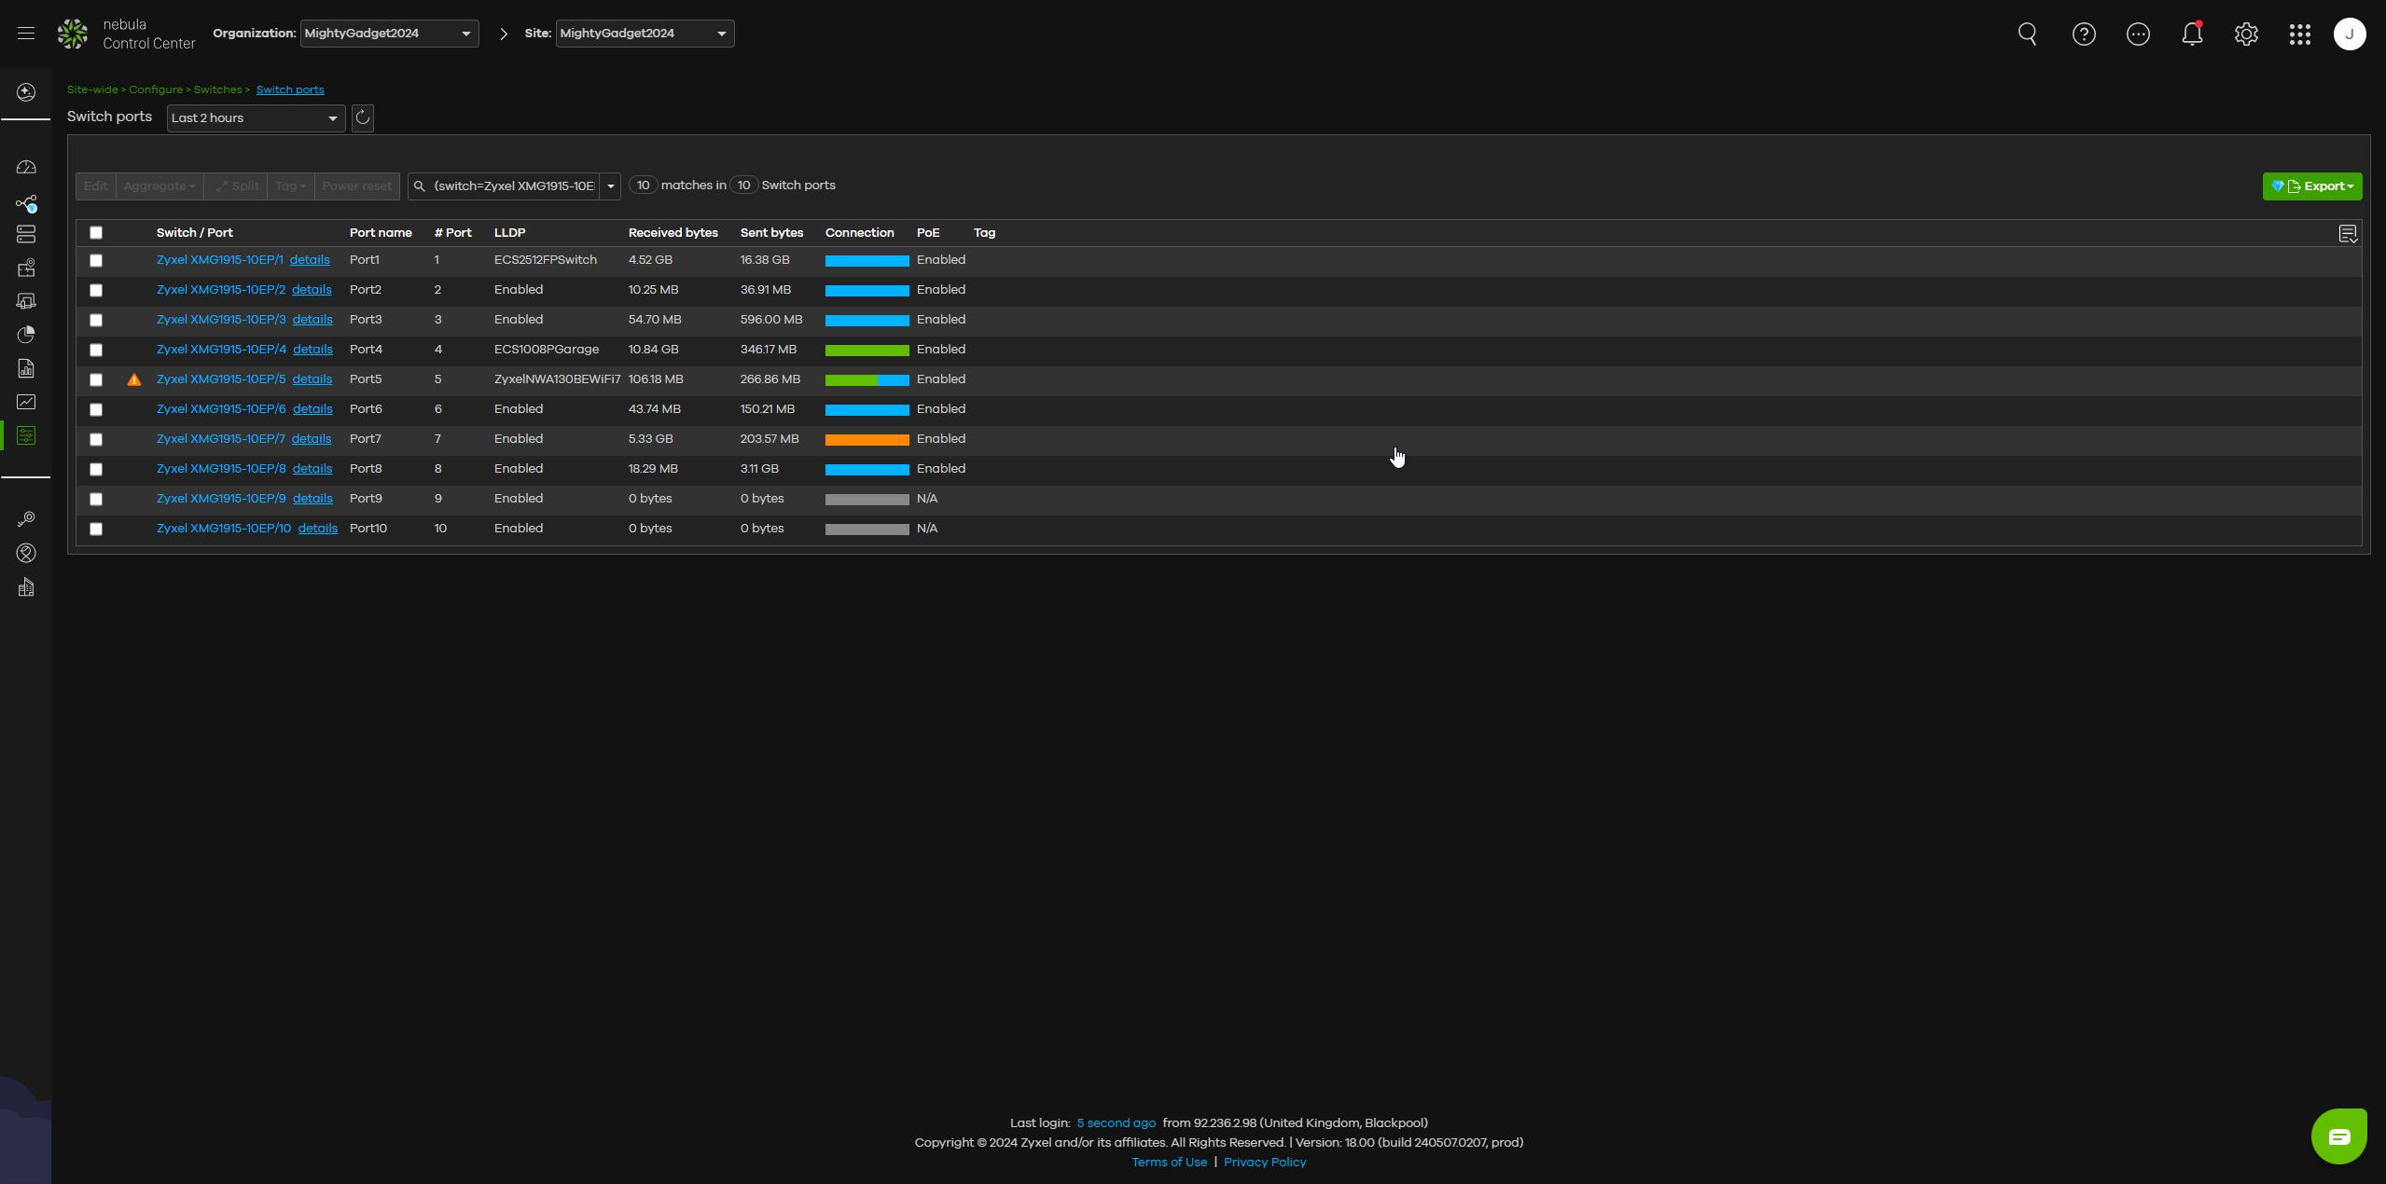Open details link for Port7

[312, 439]
